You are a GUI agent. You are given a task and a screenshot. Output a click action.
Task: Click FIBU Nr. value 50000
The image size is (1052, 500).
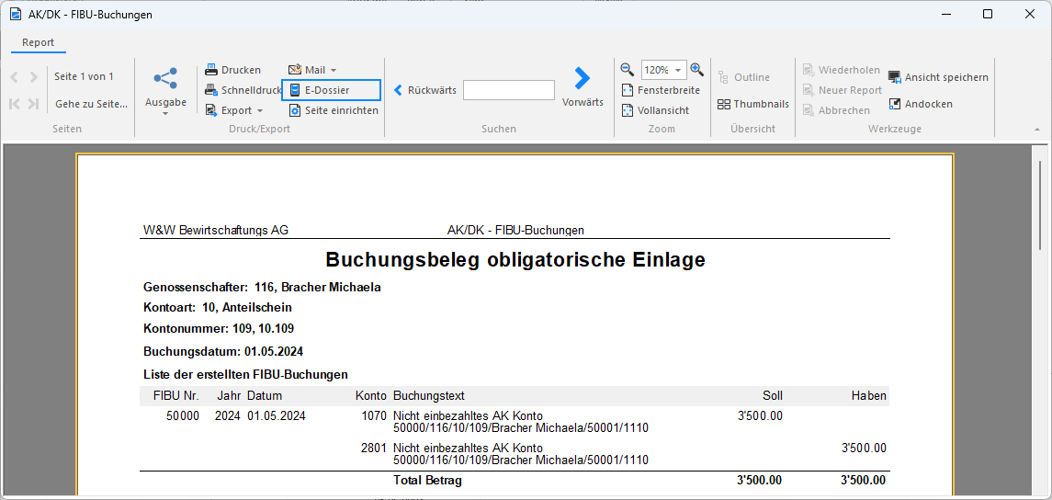[183, 415]
